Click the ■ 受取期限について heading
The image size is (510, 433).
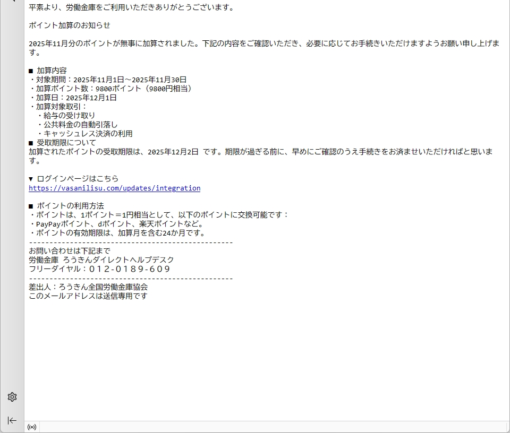click(x=63, y=143)
